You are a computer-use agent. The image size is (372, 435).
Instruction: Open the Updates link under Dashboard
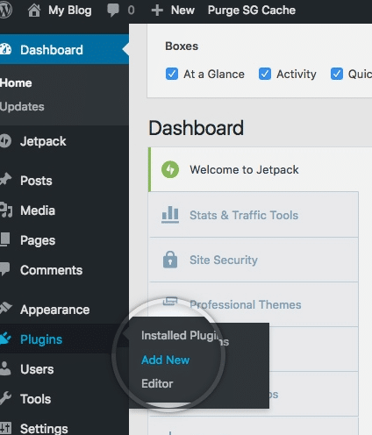point(22,106)
